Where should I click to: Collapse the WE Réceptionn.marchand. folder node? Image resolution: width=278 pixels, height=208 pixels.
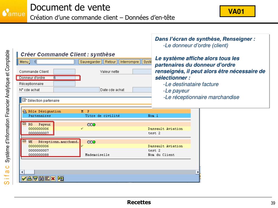(x=24, y=141)
